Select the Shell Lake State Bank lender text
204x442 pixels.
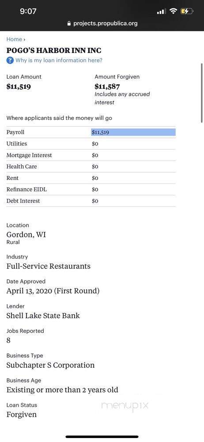coord(43,316)
